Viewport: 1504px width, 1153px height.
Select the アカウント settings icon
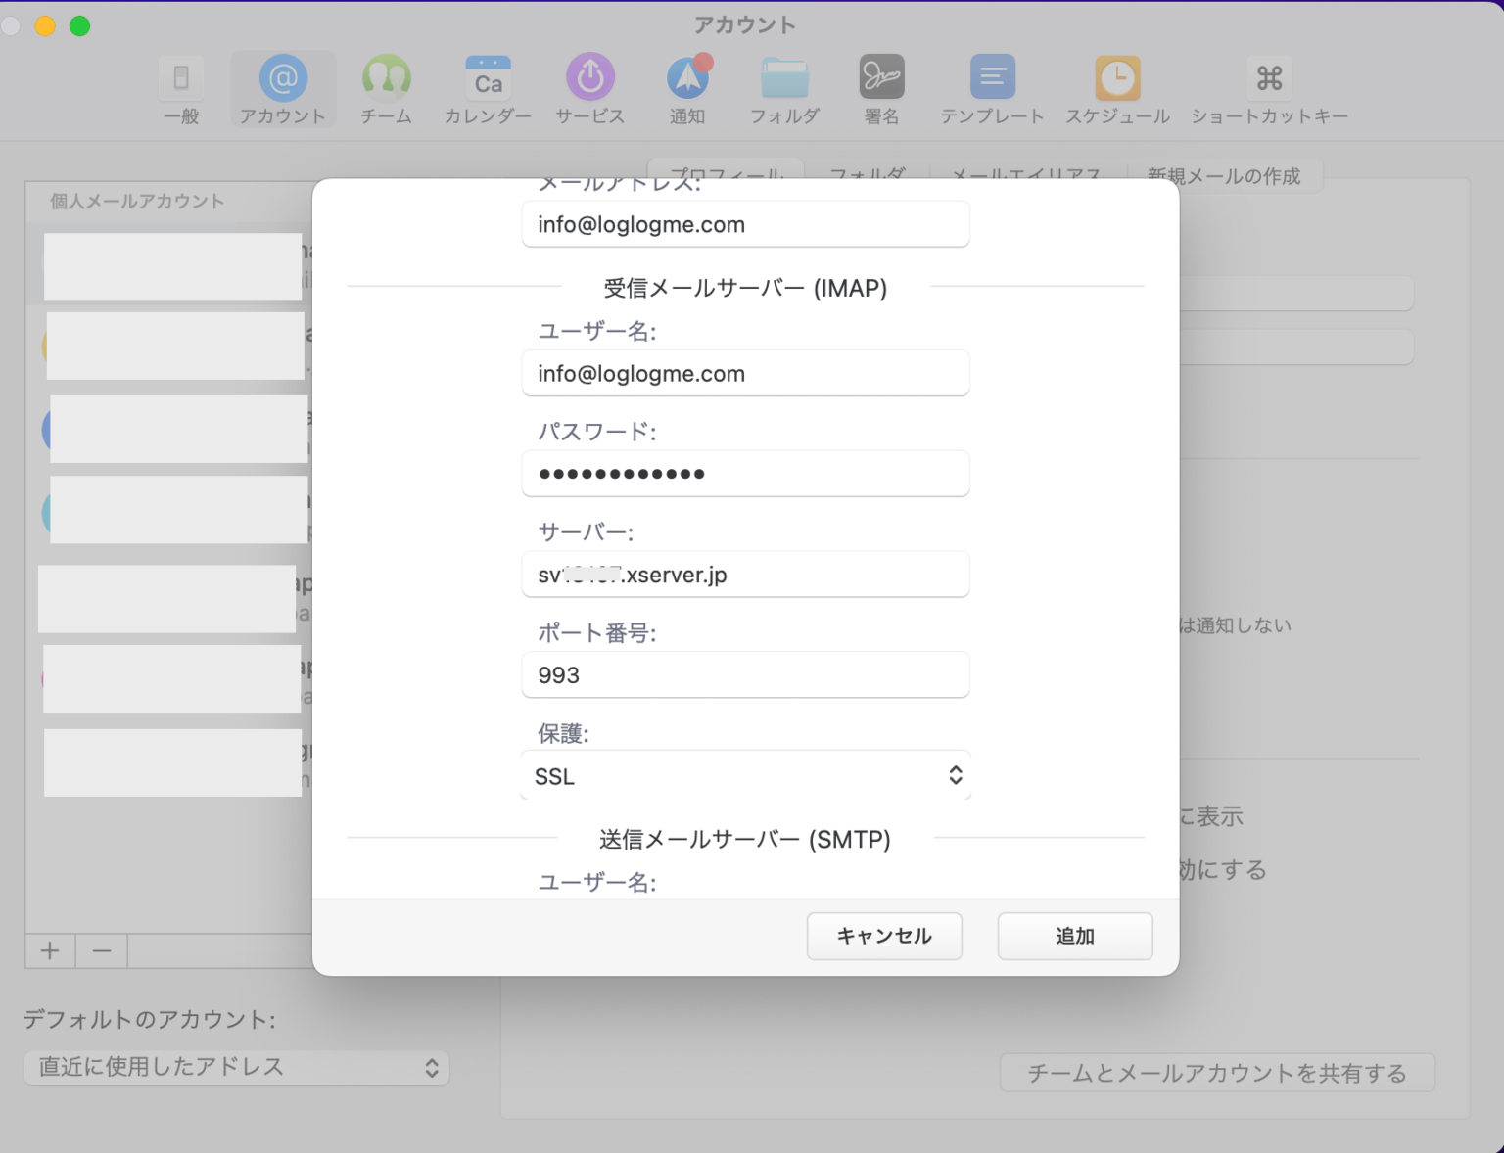tap(283, 88)
